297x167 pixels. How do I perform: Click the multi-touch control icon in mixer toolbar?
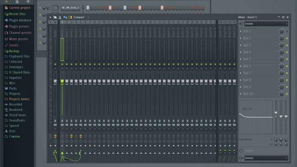pyautogui.click(x=55, y=17)
